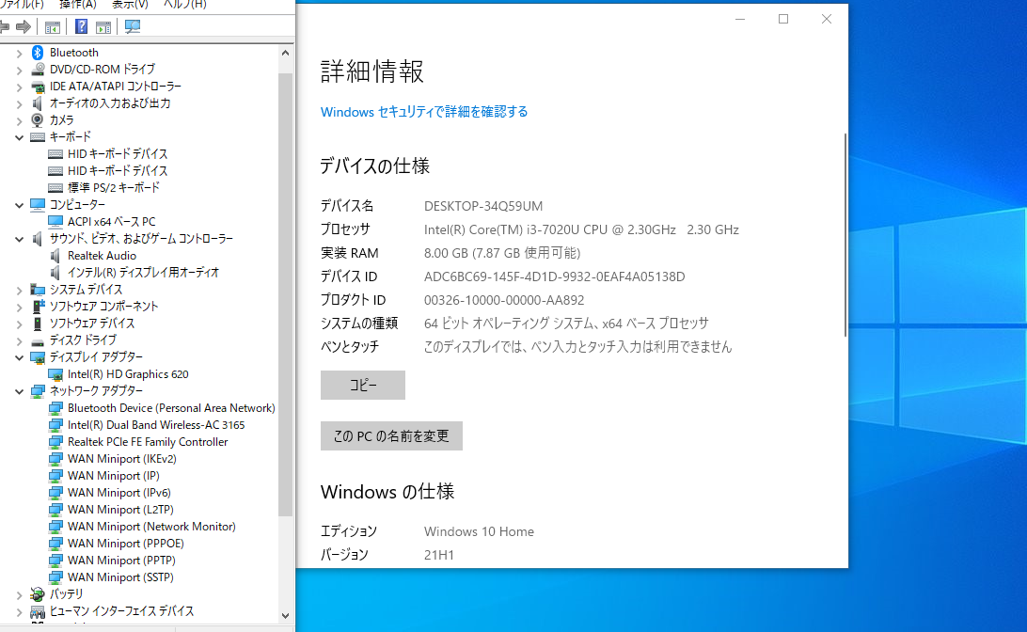Image resolution: width=1027 pixels, height=632 pixels.
Task: Click the システム デバイス category icon
Action: pos(38,290)
